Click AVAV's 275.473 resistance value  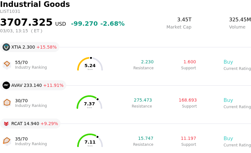click(x=143, y=100)
